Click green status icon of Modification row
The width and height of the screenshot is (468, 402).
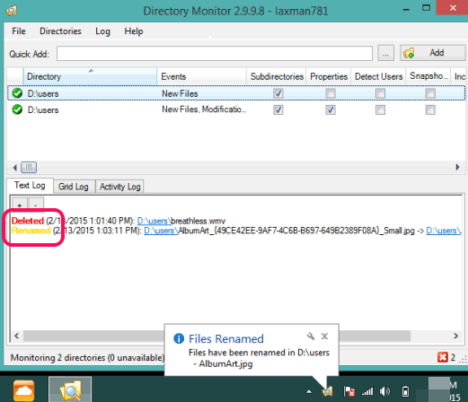click(x=17, y=109)
